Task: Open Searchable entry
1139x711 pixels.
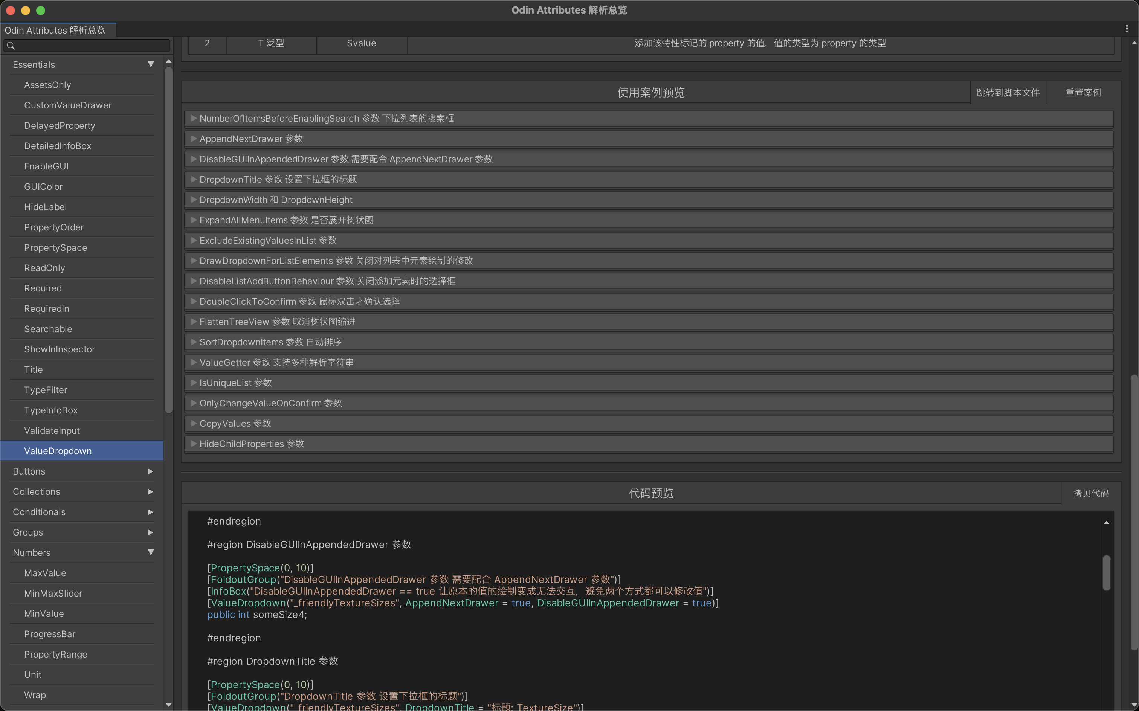Action: 82,329
